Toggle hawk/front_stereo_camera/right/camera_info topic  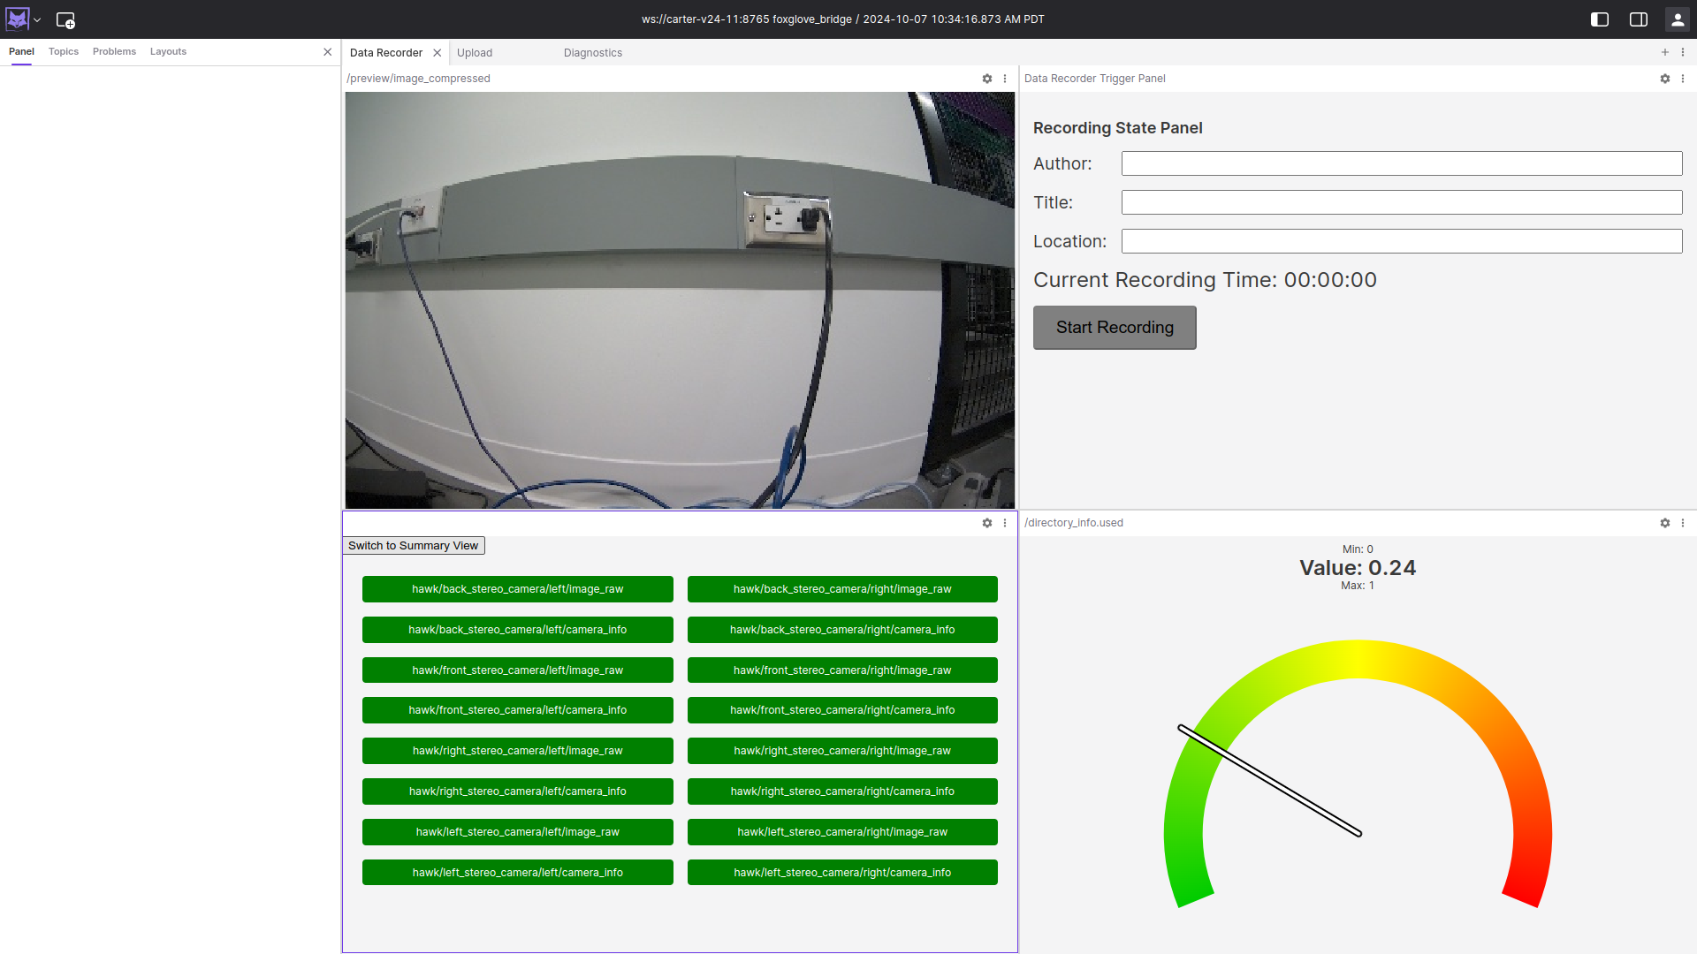click(841, 709)
